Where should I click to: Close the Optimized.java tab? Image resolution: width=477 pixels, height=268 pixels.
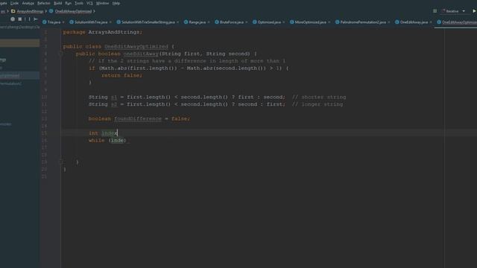click(283, 22)
